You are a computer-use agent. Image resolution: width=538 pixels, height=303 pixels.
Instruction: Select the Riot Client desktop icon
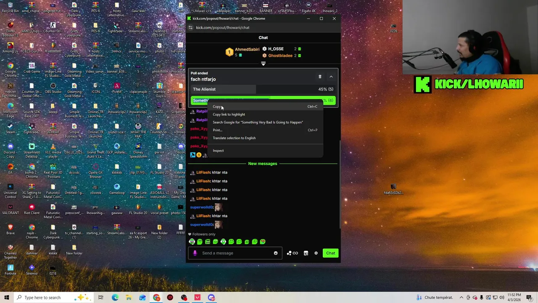coord(32,209)
